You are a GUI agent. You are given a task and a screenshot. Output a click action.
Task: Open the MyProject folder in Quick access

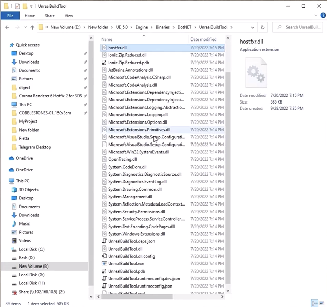click(x=28, y=121)
